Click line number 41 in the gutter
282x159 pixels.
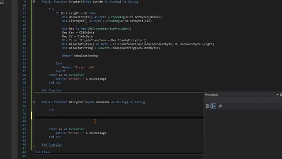coord(24,125)
